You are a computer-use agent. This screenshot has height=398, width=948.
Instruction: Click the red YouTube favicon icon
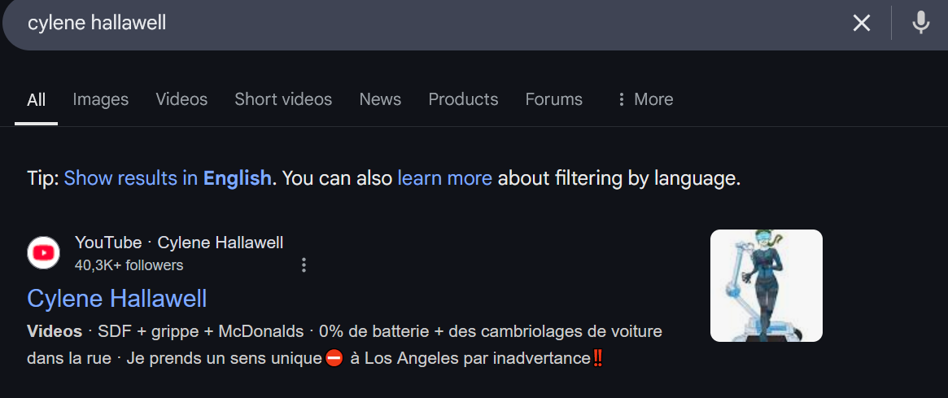(43, 253)
